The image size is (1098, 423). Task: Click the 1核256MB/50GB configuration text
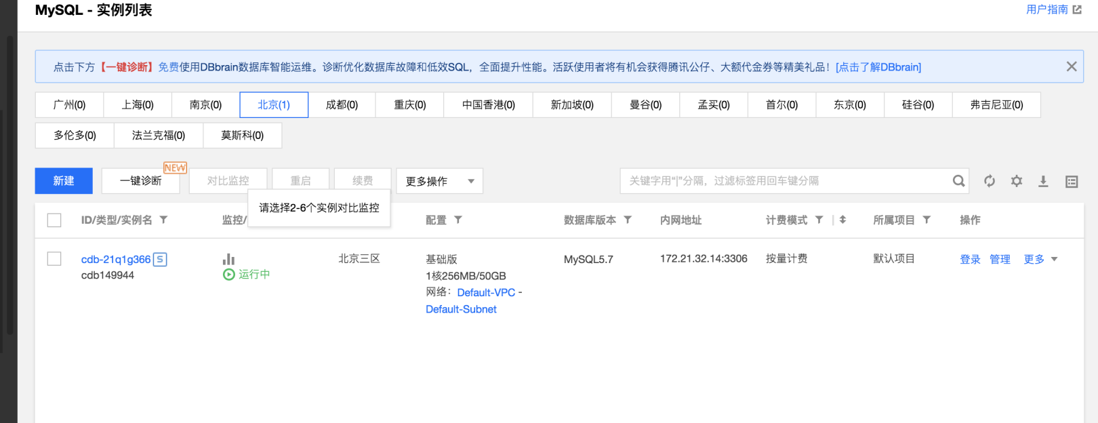point(466,276)
